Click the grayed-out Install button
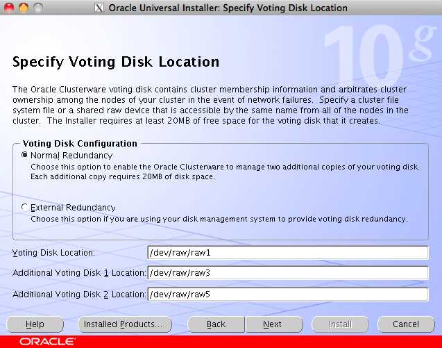442x348 pixels. (340, 324)
